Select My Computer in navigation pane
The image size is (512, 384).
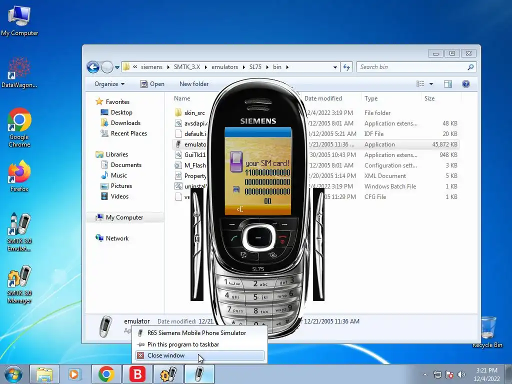(x=124, y=217)
